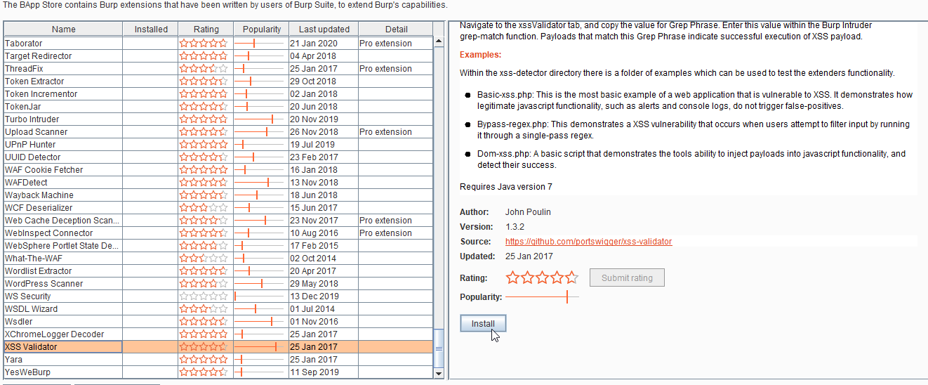Click WS Security's empty star rating

point(204,296)
